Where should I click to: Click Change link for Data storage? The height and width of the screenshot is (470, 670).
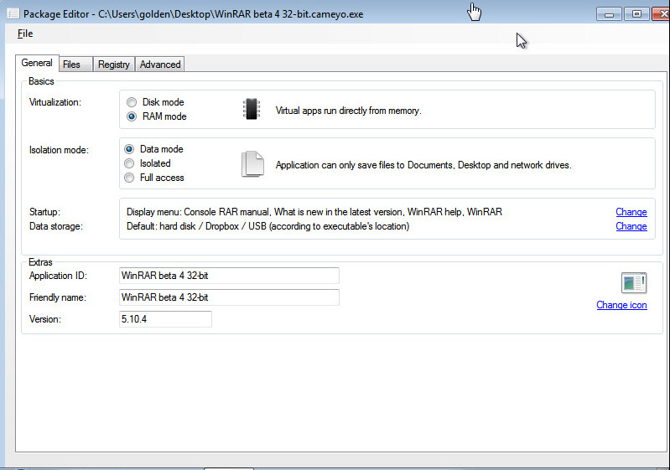point(631,226)
